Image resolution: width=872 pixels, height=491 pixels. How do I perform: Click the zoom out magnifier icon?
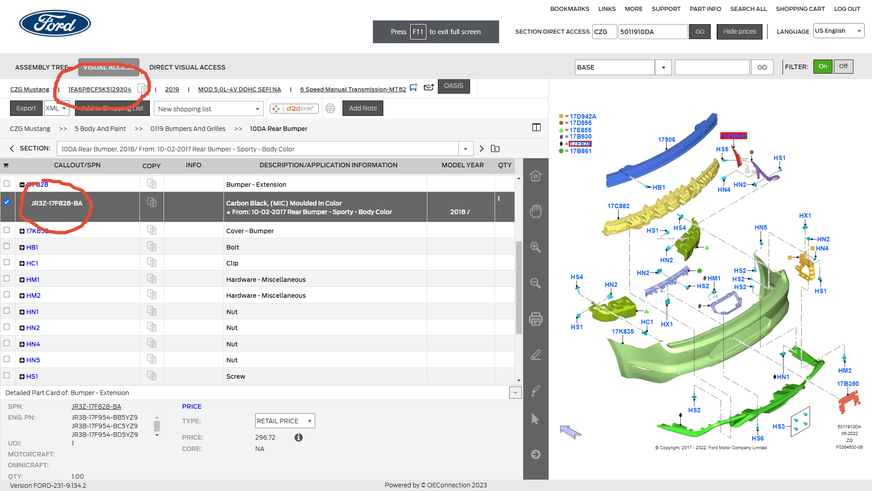click(x=535, y=283)
